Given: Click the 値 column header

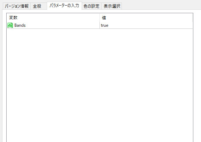Looking at the screenshot, I should (146, 18).
